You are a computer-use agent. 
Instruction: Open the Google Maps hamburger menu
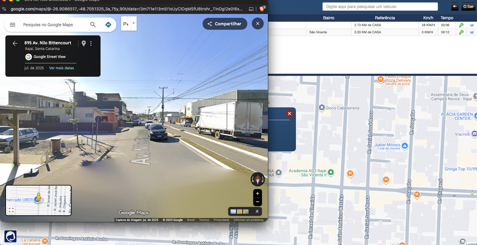point(13,25)
